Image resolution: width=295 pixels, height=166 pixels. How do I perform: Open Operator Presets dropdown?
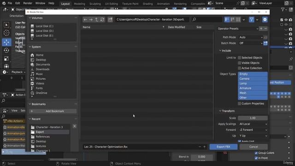point(238,29)
